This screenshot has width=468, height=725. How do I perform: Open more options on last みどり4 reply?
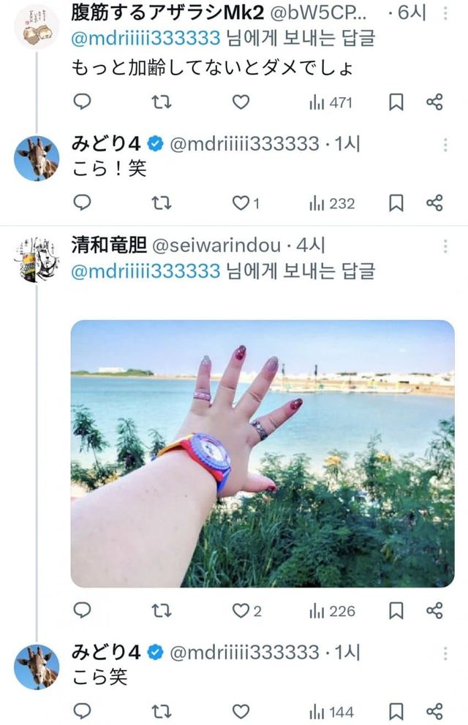(445, 653)
